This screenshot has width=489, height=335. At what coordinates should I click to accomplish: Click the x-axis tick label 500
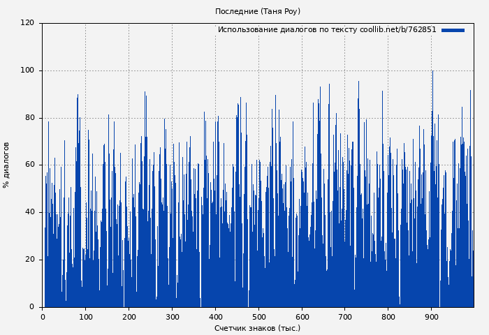click(x=258, y=317)
